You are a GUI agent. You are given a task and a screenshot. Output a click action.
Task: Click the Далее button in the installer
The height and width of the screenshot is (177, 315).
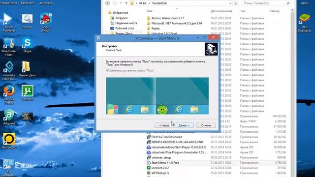184,125
